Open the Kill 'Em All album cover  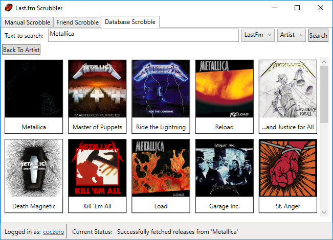pos(97,168)
